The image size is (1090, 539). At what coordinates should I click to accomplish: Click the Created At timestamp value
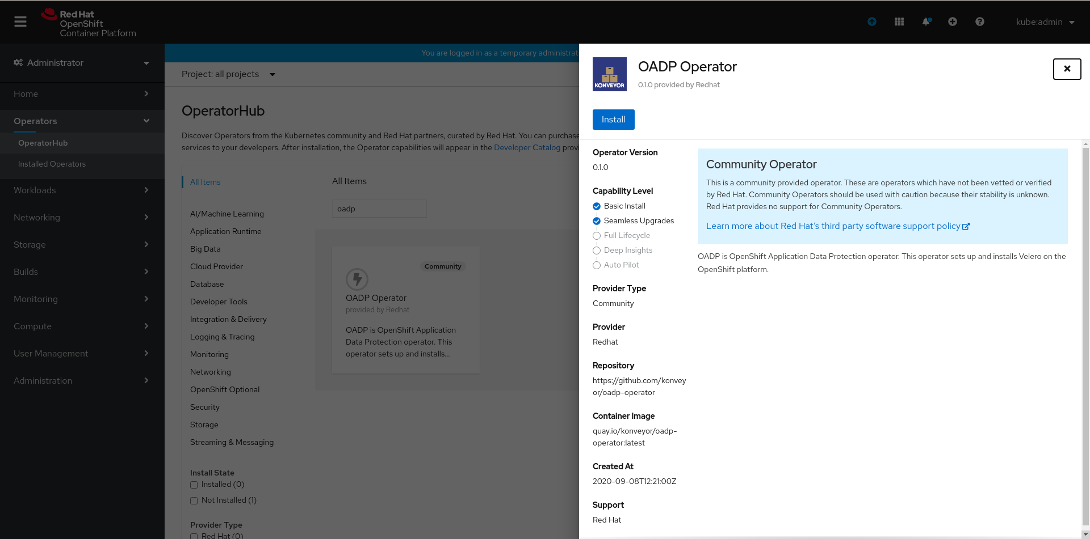[635, 481]
